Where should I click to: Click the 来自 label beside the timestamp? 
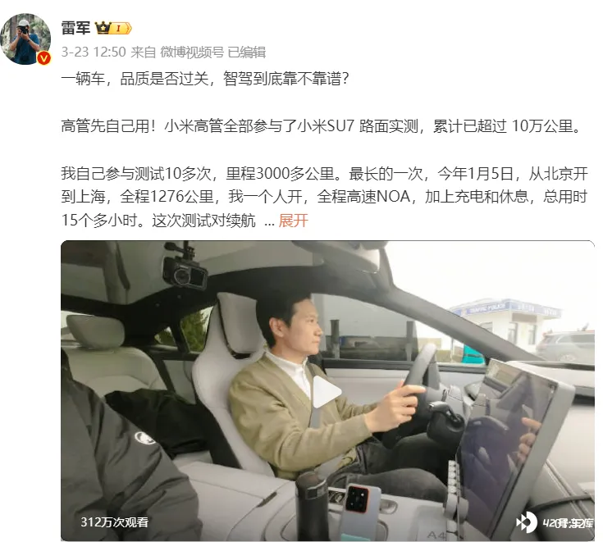143,52
